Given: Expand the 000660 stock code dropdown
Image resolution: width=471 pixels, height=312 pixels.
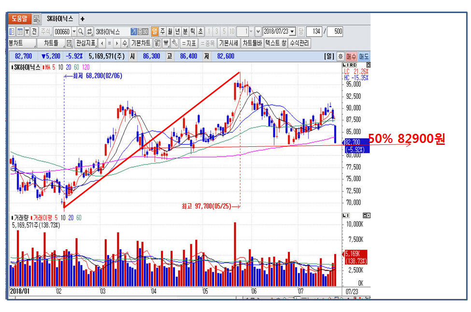Looking at the screenshot, I should click(x=74, y=31).
